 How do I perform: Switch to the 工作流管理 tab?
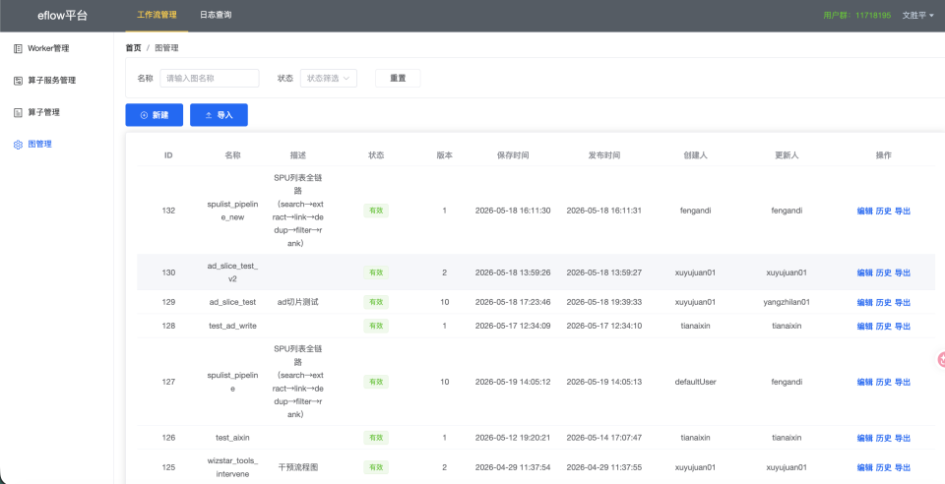(157, 15)
